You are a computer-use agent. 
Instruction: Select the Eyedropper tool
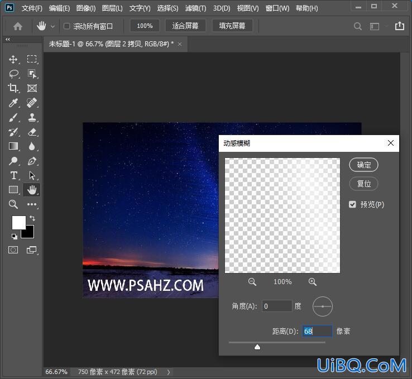(13, 103)
